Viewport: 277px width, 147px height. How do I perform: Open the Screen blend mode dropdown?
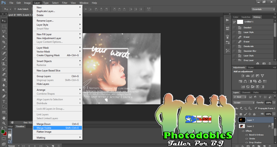click(x=244, y=102)
